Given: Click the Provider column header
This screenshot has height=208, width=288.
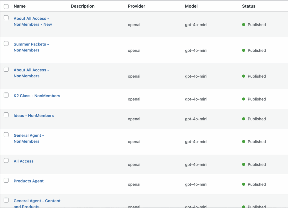Looking at the screenshot, I should (136, 6).
